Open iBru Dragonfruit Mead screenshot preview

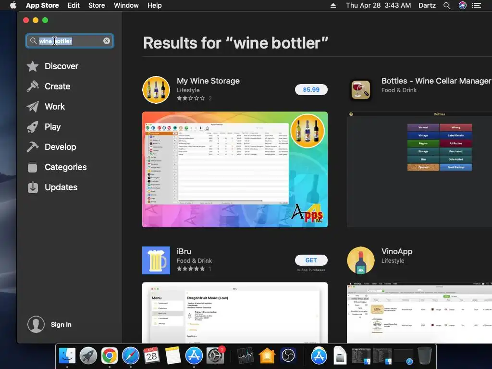pyautogui.click(x=234, y=312)
